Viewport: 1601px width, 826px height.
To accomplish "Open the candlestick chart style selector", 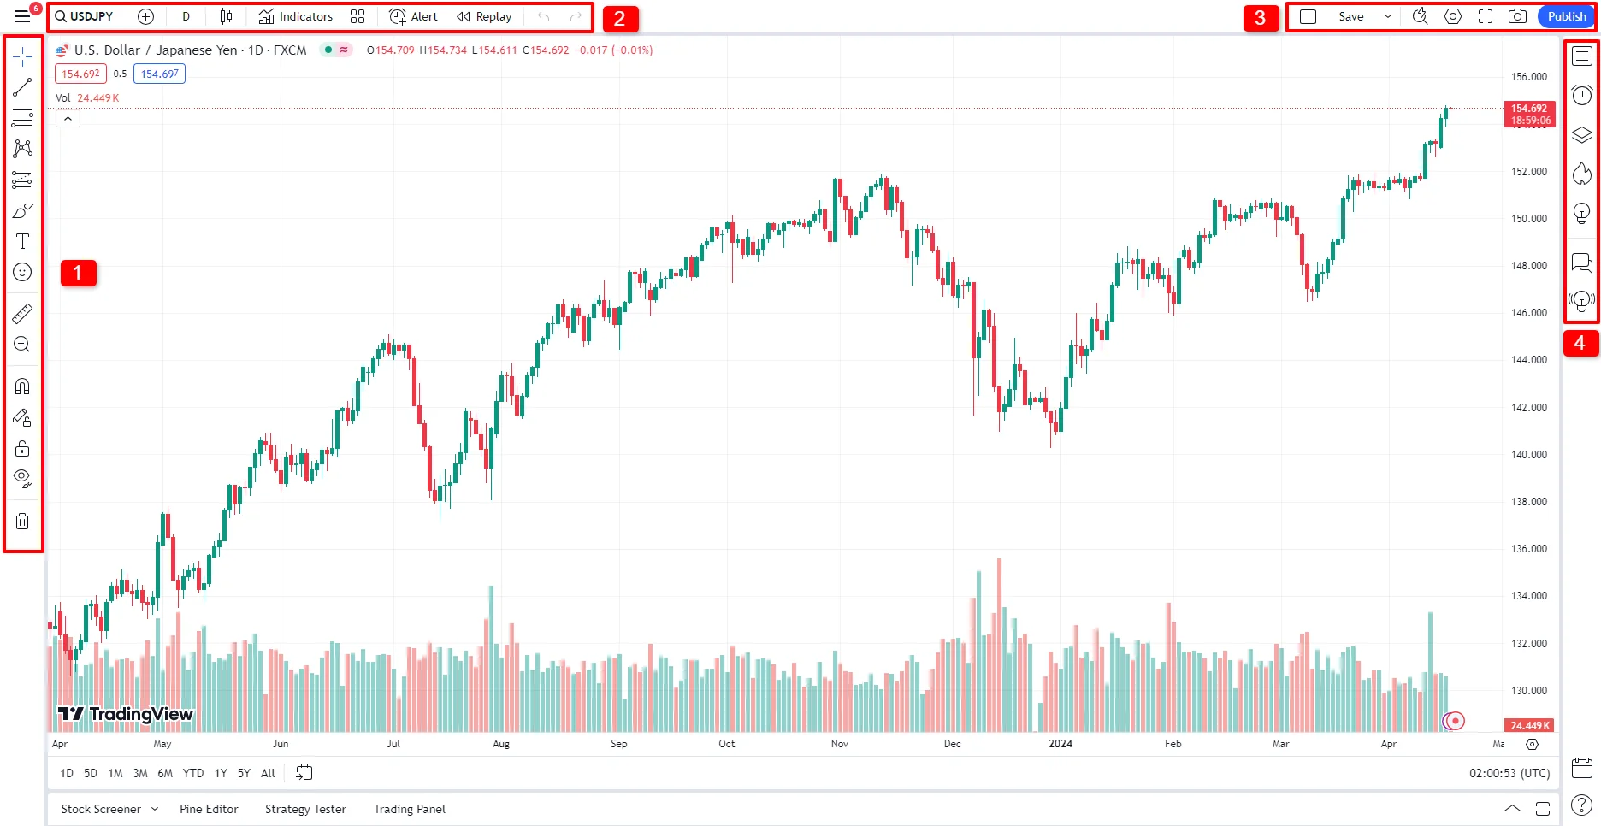I will pyautogui.click(x=226, y=16).
